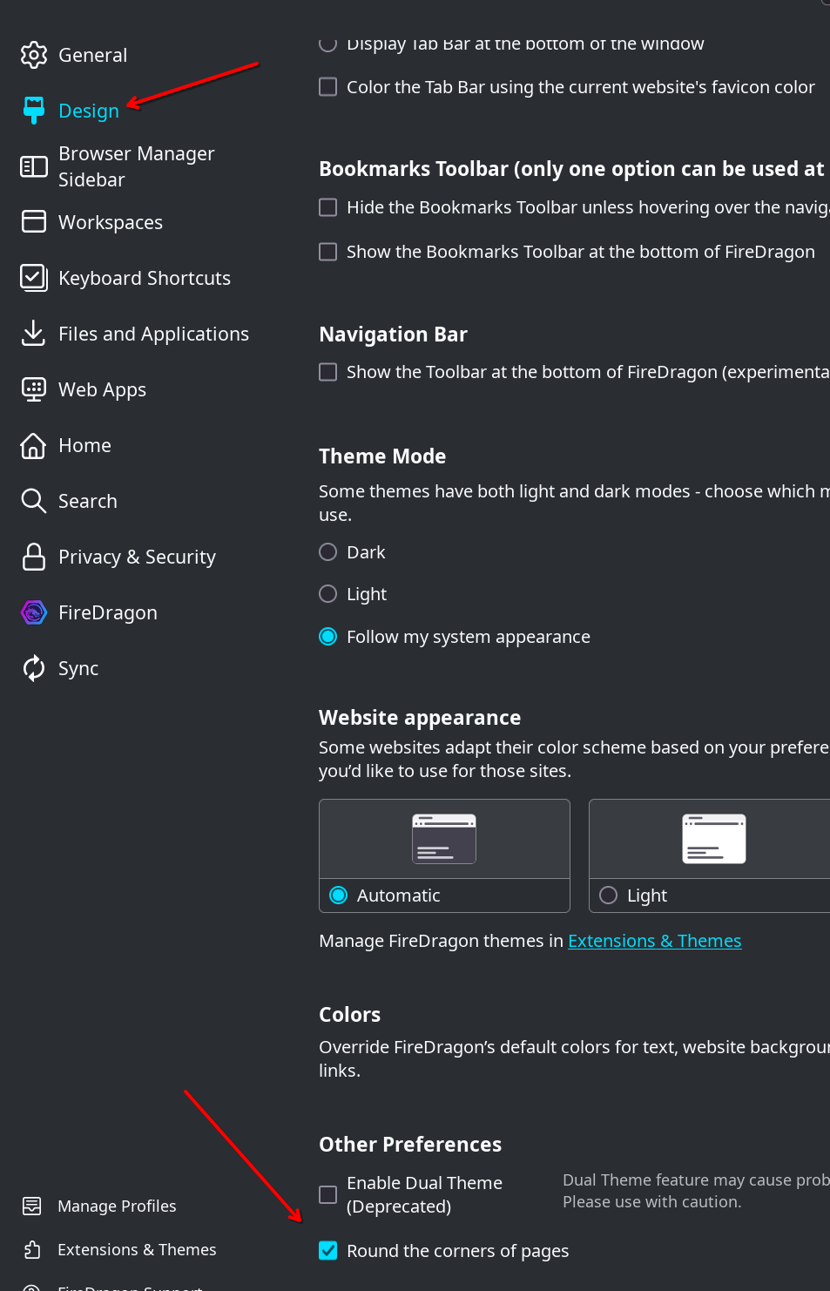Click the Dual Theme caution note
Screen dimensions: 830x1291
pyautogui.click(x=696, y=1191)
